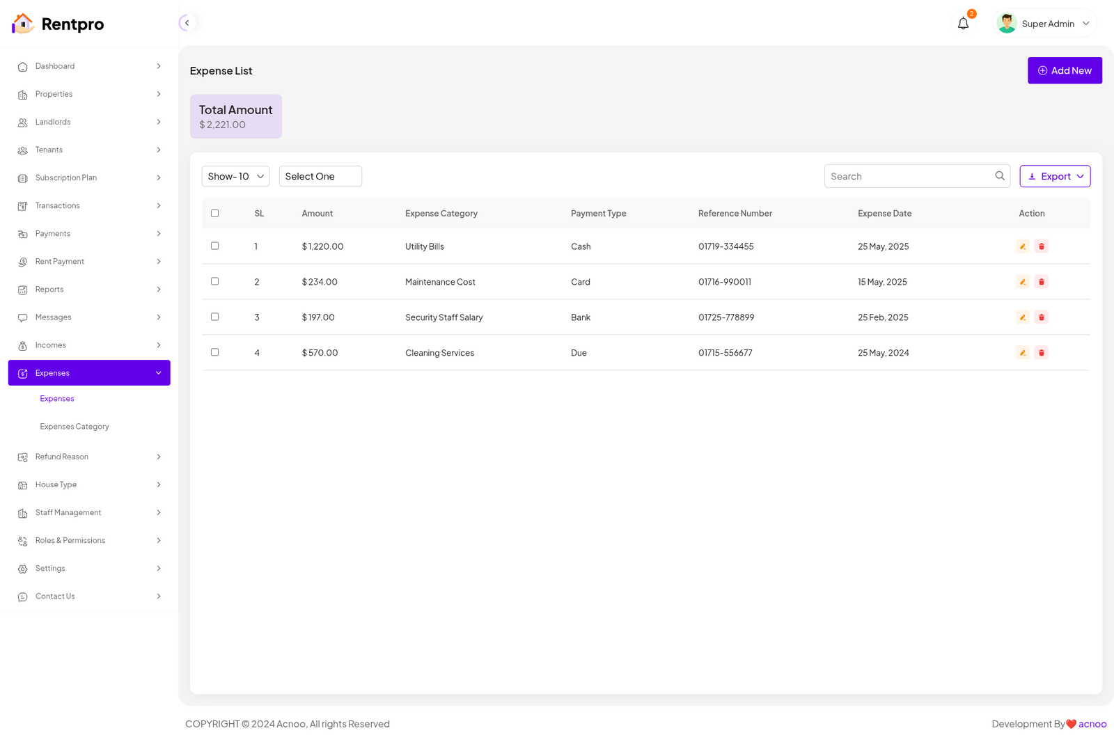Follow the acnoo footer link
This screenshot has height=742, width=1114.
1092,724
